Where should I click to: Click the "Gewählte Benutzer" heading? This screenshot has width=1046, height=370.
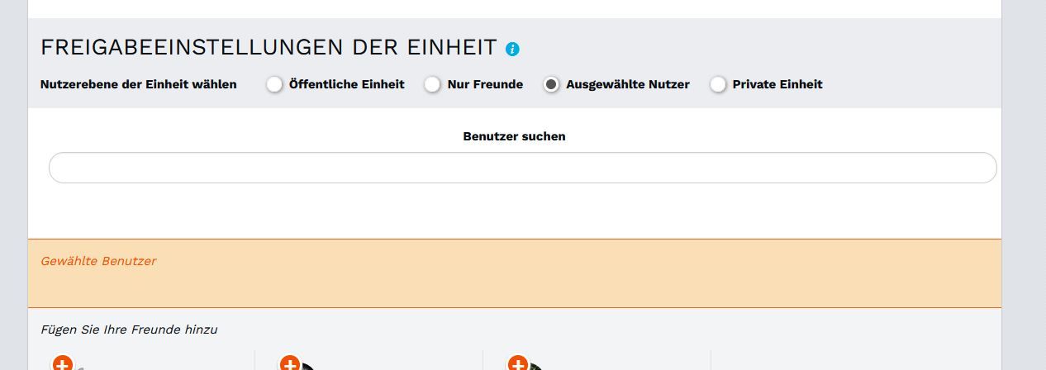pyautogui.click(x=98, y=261)
